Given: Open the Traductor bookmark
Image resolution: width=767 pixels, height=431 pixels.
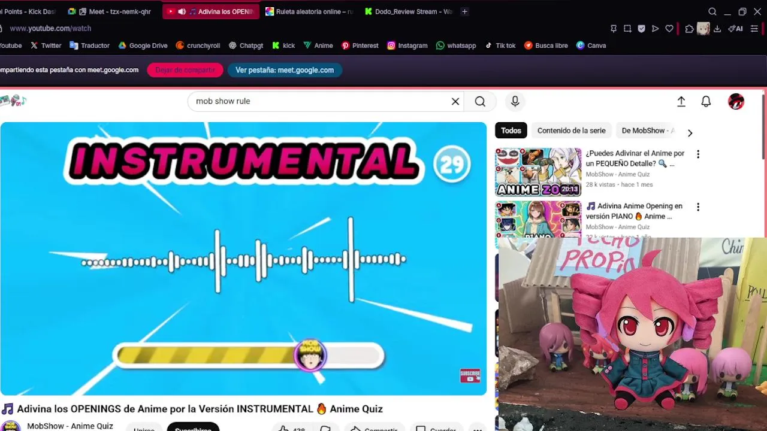Looking at the screenshot, I should click(89, 45).
